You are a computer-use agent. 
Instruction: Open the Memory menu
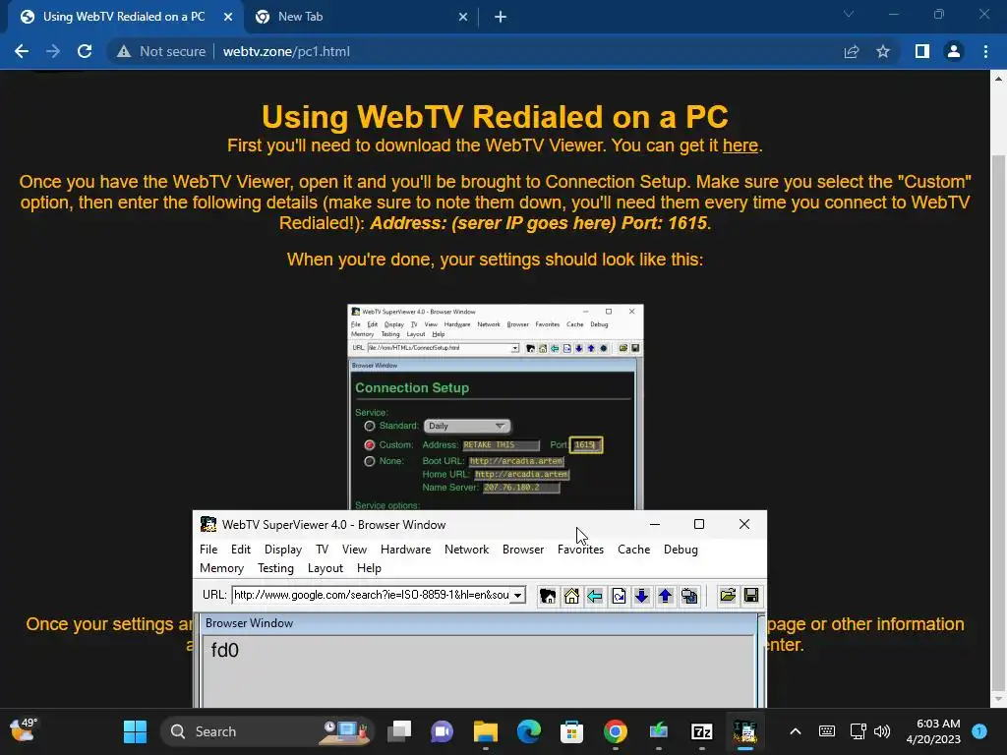[221, 568]
